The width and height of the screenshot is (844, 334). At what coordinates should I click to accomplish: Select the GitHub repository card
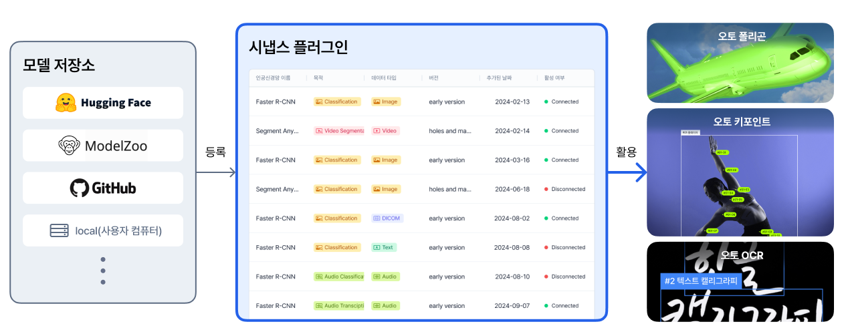point(103,188)
